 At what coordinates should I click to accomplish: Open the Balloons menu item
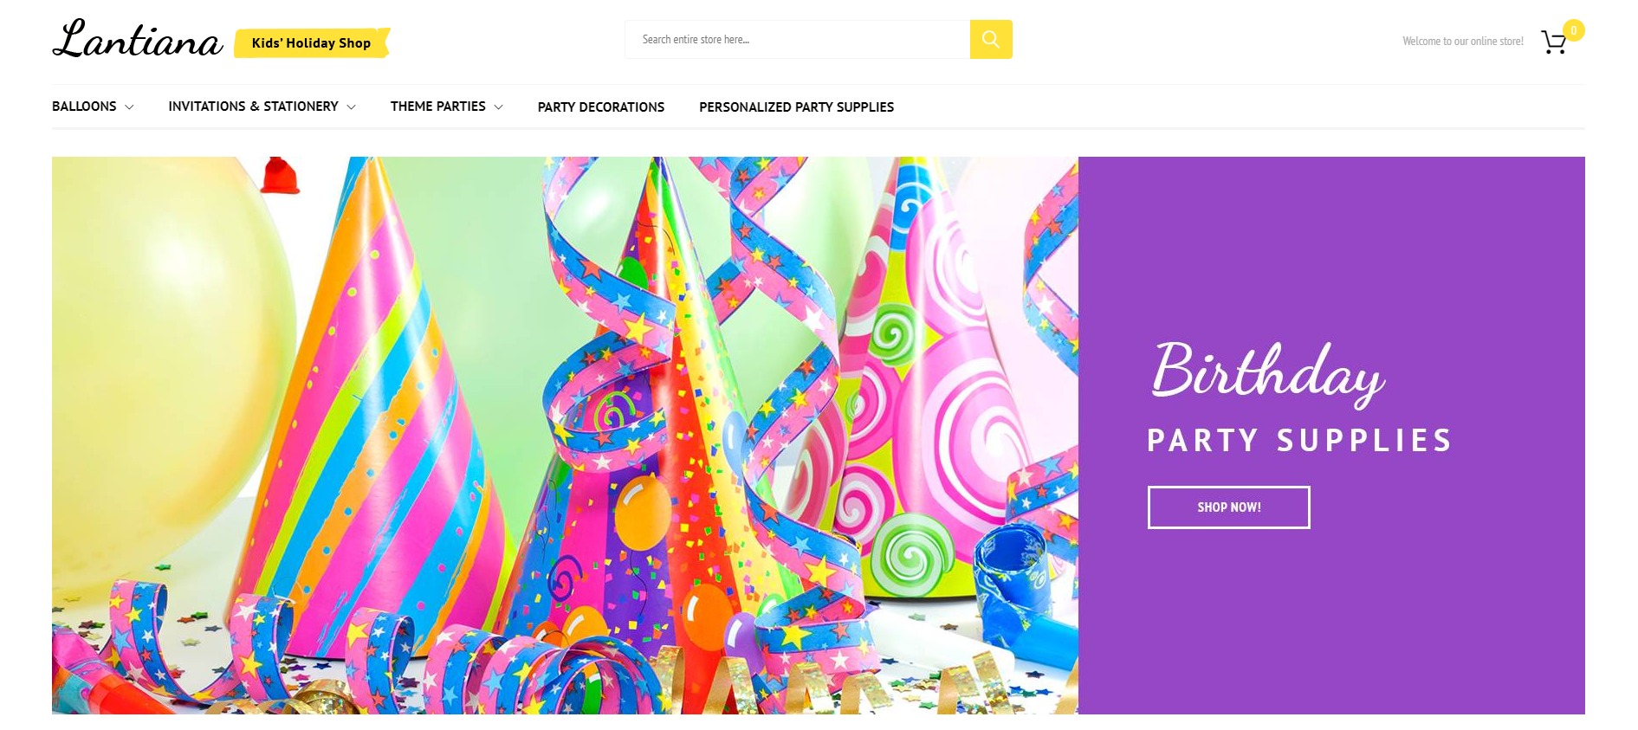click(x=84, y=107)
